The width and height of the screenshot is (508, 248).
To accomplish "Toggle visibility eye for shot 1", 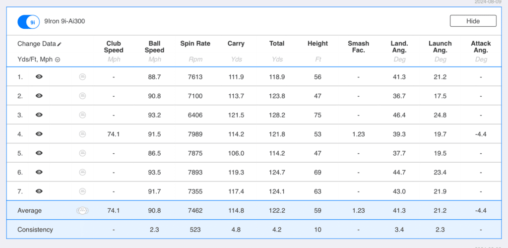I will pos(39,77).
